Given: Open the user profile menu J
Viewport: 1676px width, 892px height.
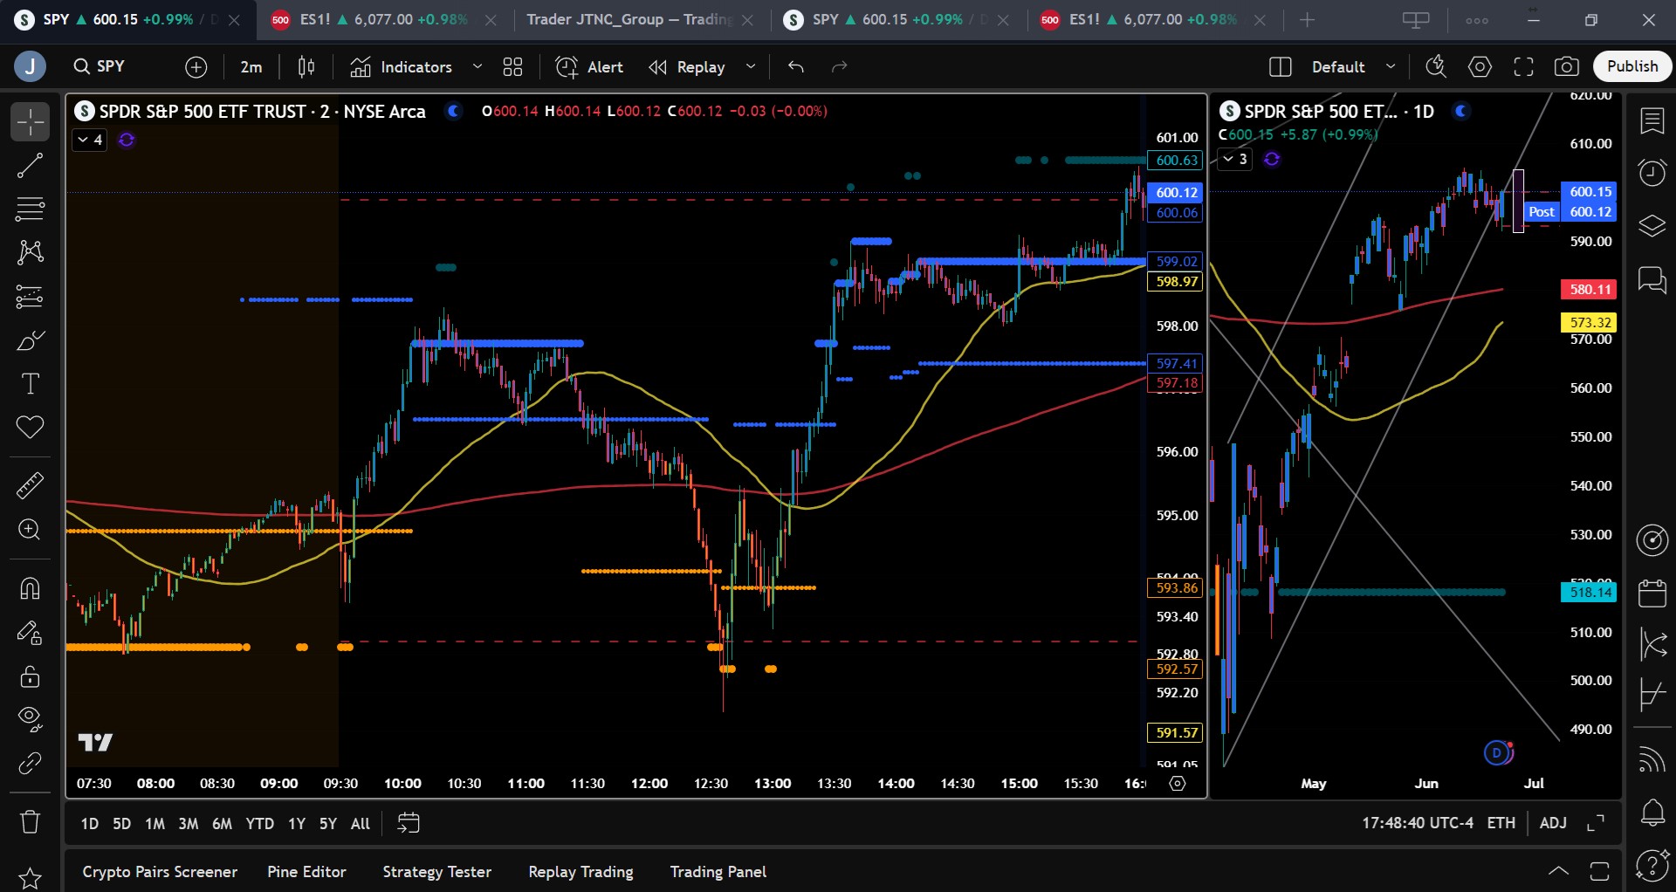Looking at the screenshot, I should 30,66.
